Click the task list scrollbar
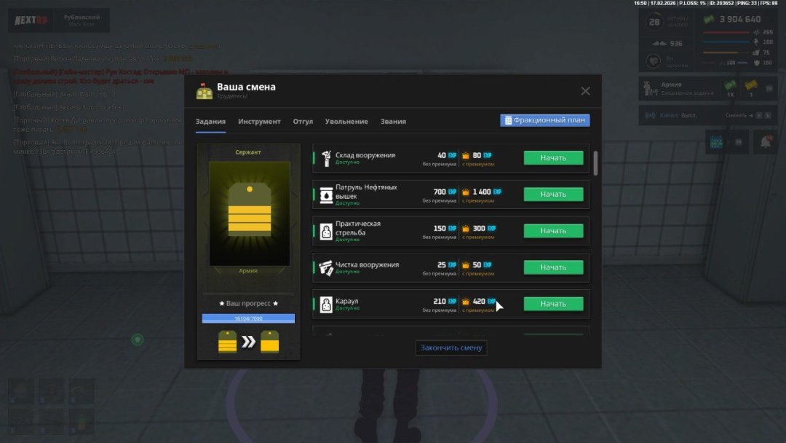This screenshot has height=443, width=786. pos(596,163)
